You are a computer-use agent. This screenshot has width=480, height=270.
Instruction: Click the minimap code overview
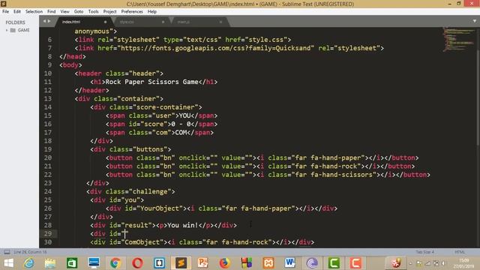(x=458, y=40)
